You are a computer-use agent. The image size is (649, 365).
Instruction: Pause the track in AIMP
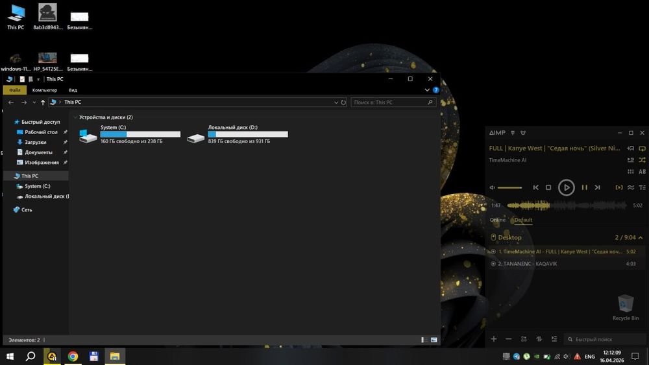pyautogui.click(x=585, y=187)
